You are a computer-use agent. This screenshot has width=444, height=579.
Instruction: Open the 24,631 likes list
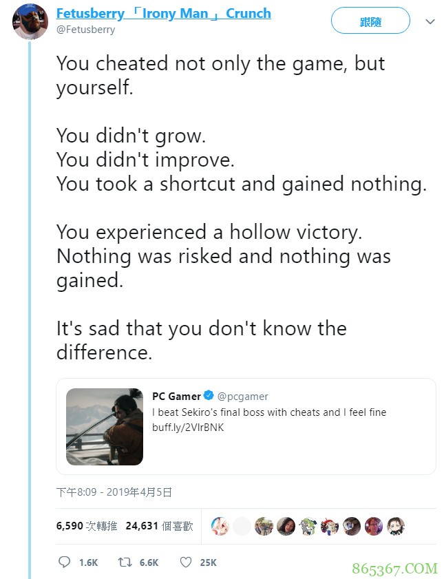159,526
